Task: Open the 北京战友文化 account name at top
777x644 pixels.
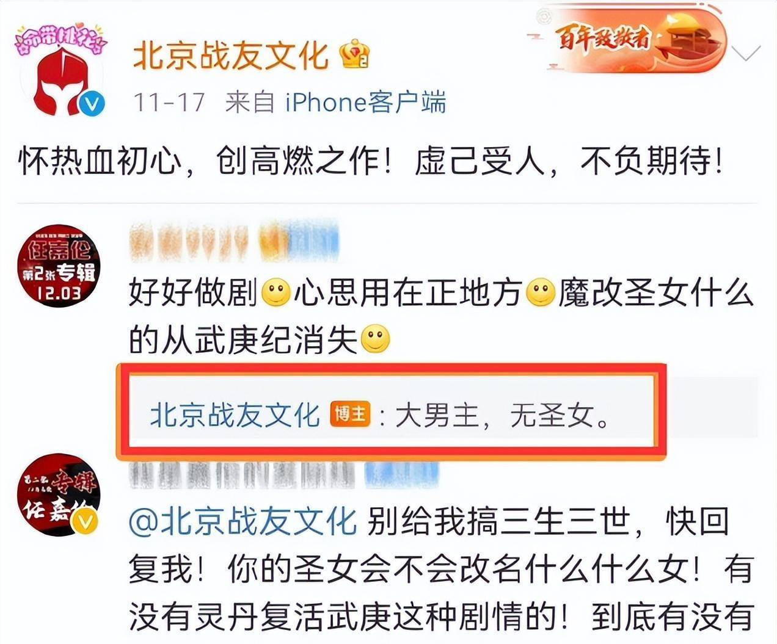Action: point(231,56)
